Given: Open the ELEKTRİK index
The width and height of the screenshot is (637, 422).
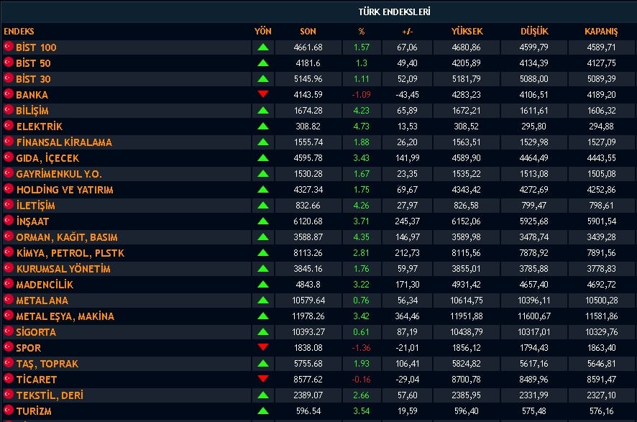Looking at the screenshot, I should click(x=40, y=127).
